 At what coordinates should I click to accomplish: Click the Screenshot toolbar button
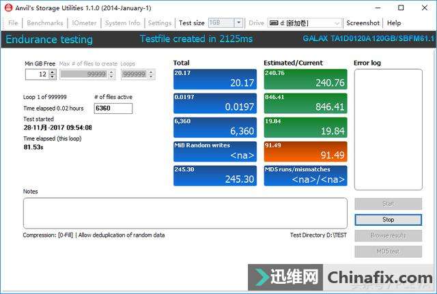click(x=362, y=23)
